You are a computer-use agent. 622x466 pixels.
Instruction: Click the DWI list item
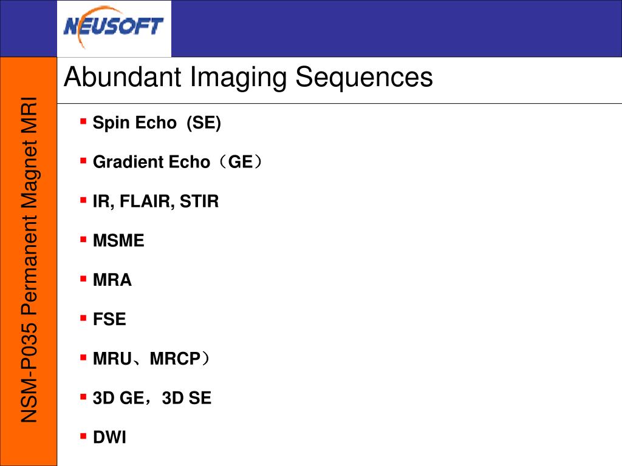(109, 437)
